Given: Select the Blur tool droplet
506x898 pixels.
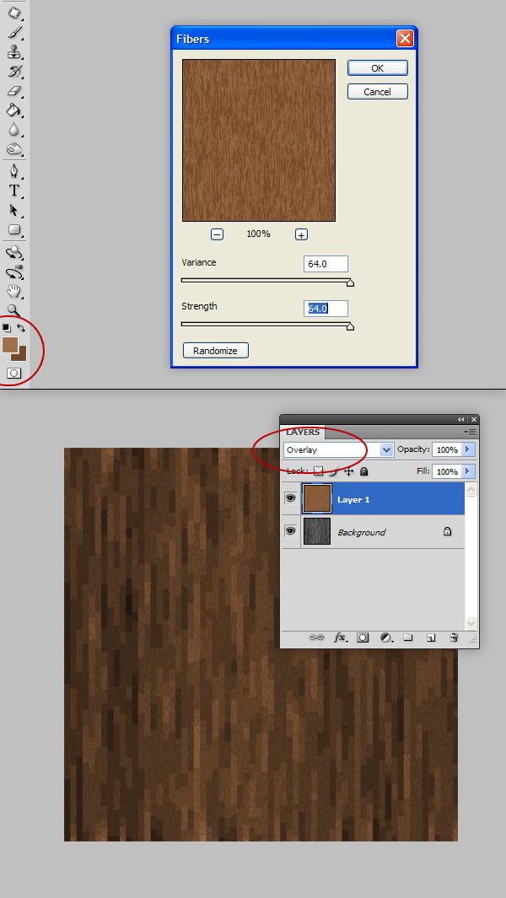Looking at the screenshot, I should pos(14,130).
